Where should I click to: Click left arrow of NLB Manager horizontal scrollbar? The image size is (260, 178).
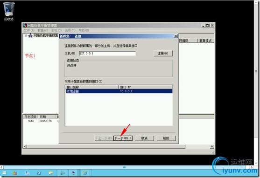[x=25, y=146]
